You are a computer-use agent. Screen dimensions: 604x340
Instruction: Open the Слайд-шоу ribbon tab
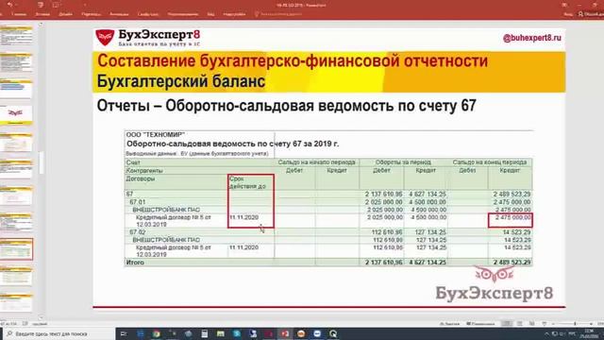point(148,14)
